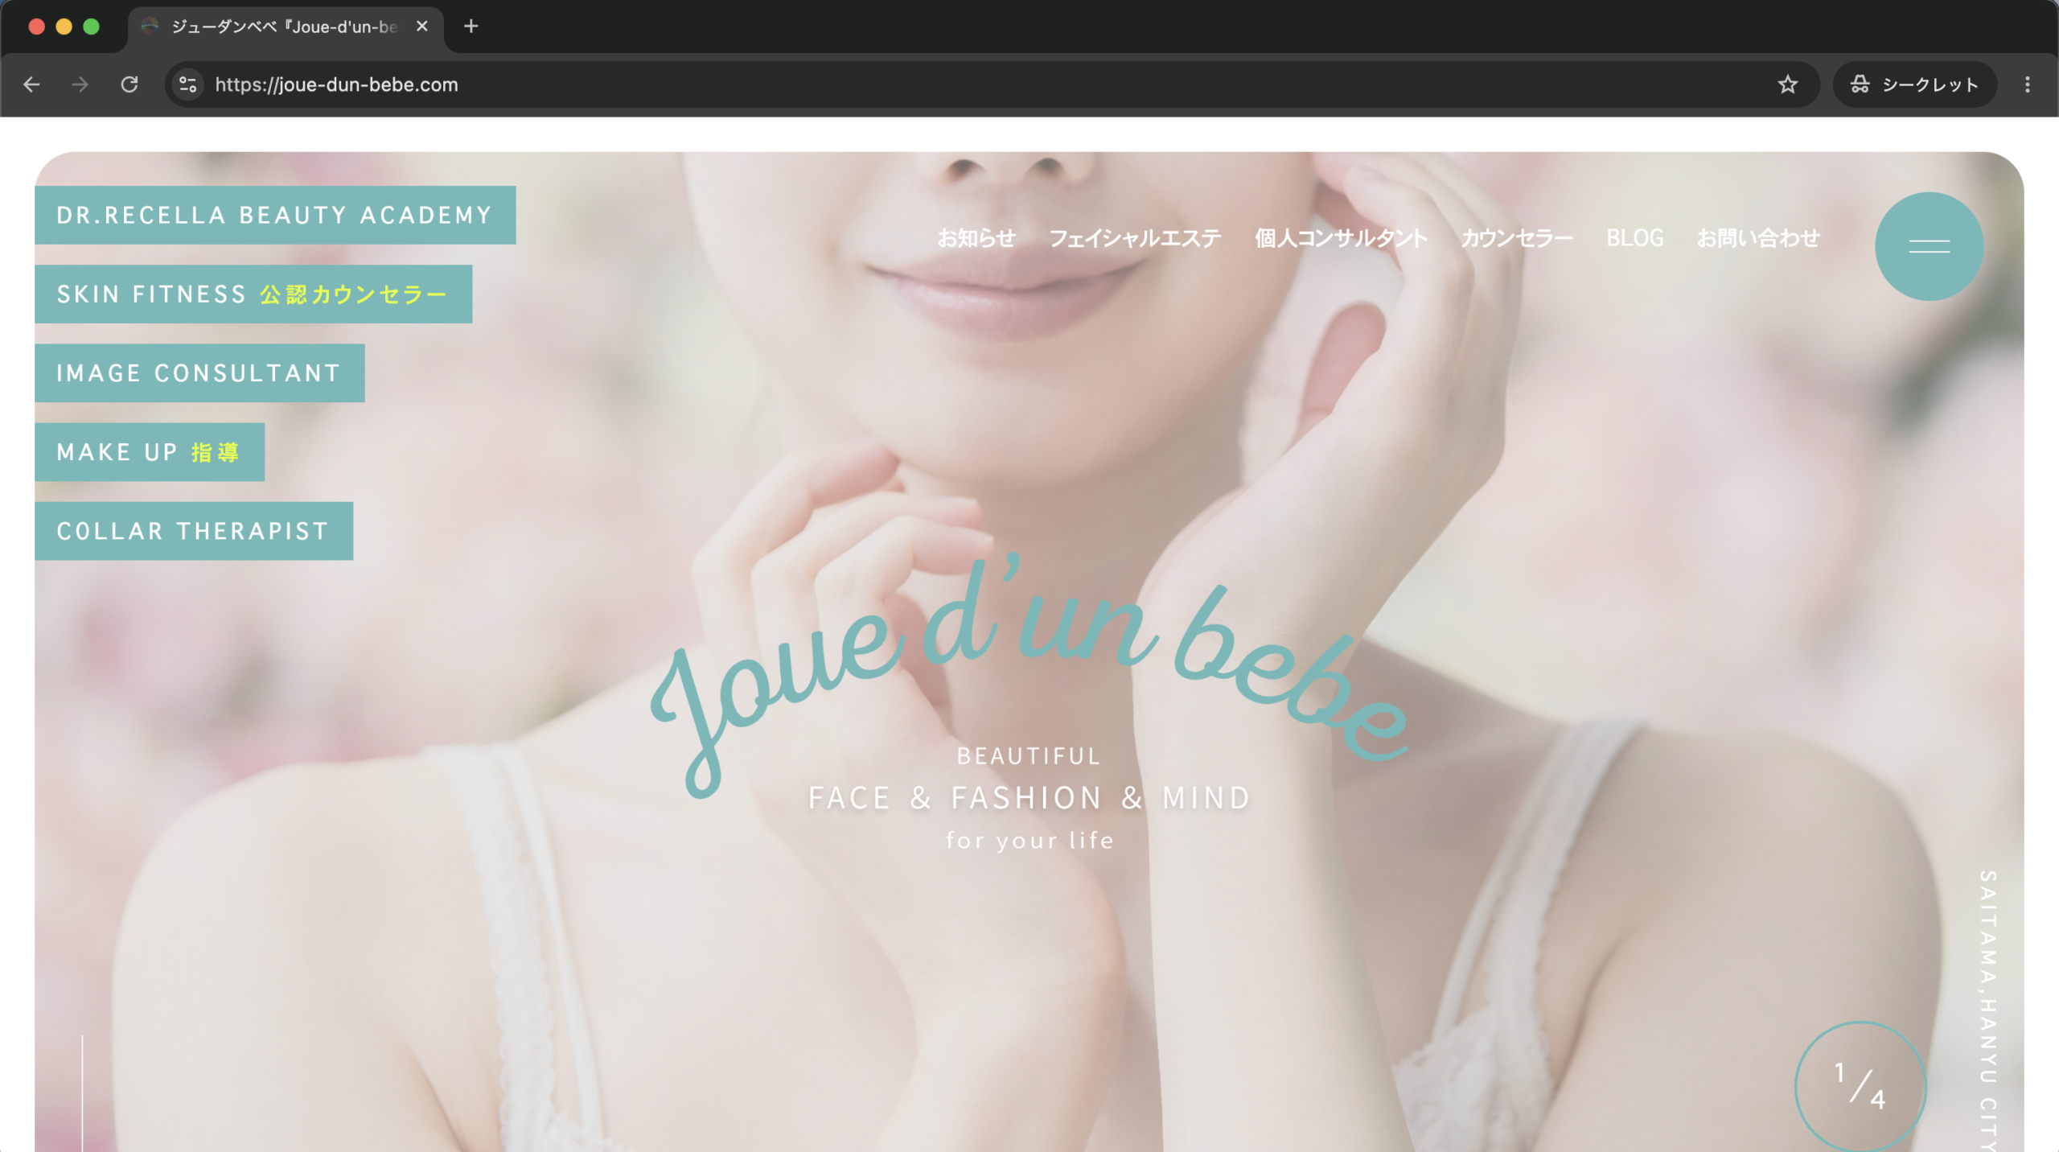
Task: Click the SAITAMA, HANYU CITY vertical text
Action: [x=1988, y=1010]
